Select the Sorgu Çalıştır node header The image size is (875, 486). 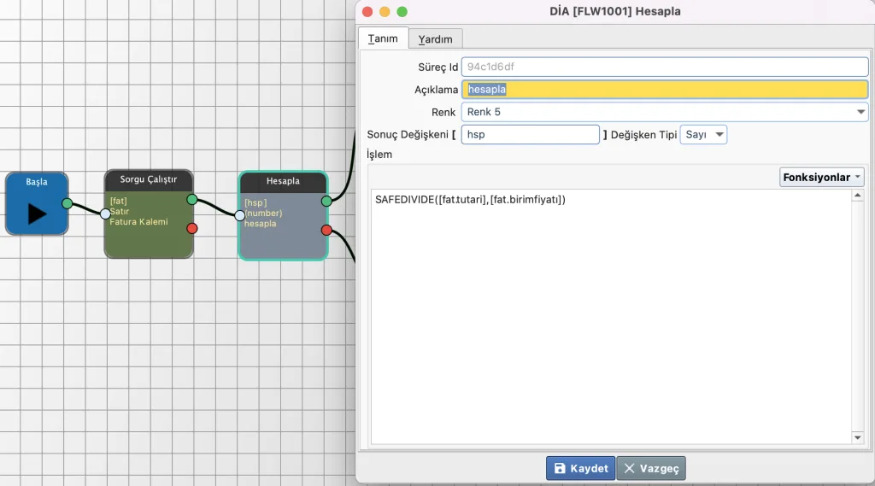pos(149,179)
